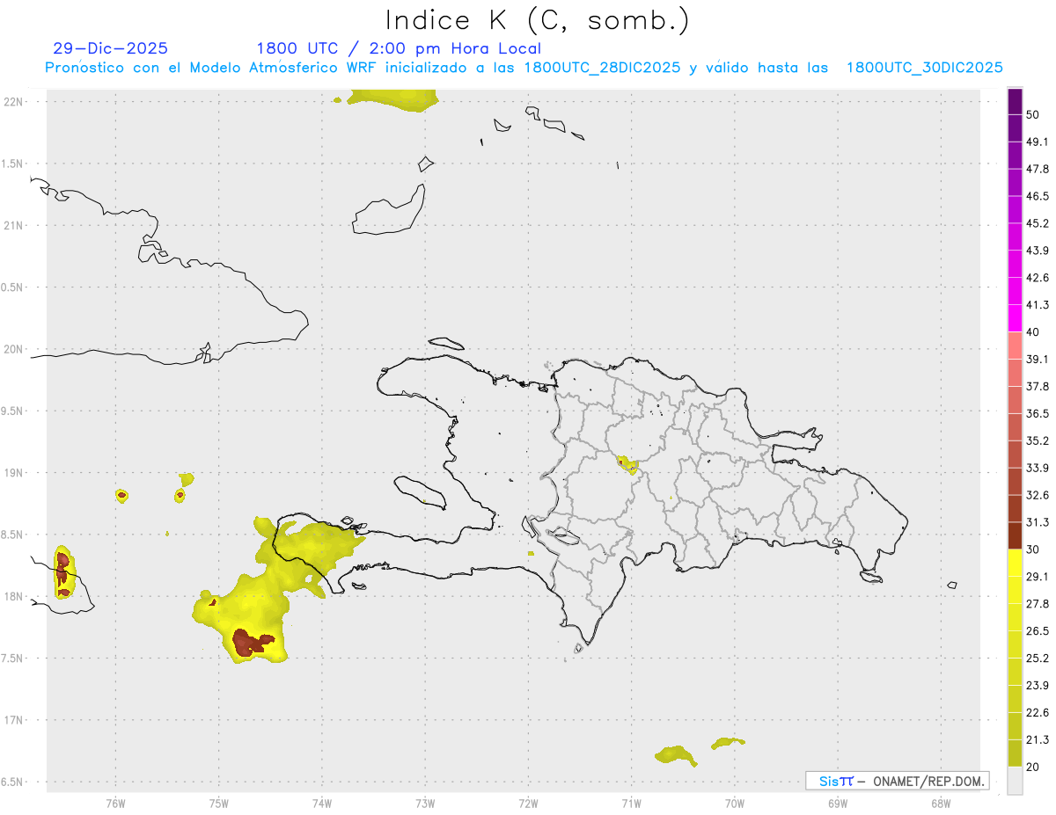The image size is (1056, 815).
Task: Click the color scale value '25.2'
Action: (1038, 659)
